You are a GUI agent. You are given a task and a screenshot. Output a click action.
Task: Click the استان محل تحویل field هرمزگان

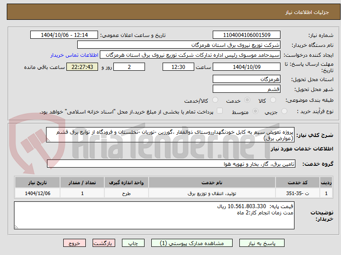247,79
